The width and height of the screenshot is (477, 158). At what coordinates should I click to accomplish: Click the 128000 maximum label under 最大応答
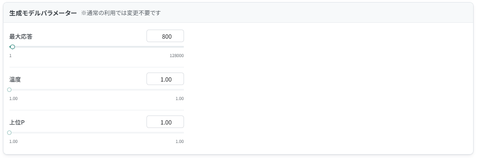[x=177, y=56]
